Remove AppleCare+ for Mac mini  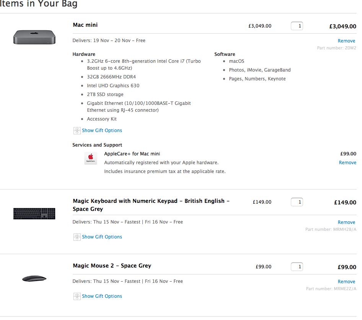tap(347, 163)
